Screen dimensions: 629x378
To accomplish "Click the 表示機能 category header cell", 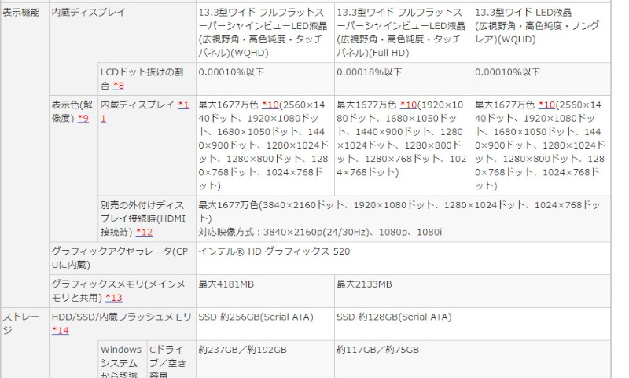I will coord(24,14).
